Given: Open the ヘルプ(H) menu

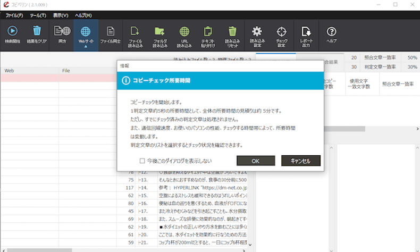Looking at the screenshot, I should [x=83, y=15].
